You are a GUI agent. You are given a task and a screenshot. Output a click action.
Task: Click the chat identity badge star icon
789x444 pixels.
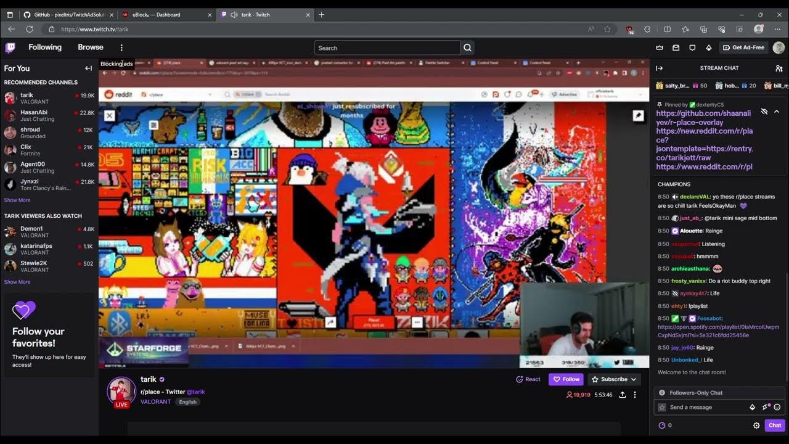[662, 407]
